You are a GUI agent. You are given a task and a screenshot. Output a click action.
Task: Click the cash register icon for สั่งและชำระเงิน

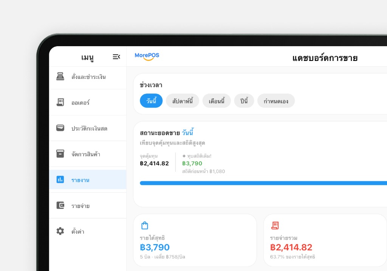[x=60, y=76]
